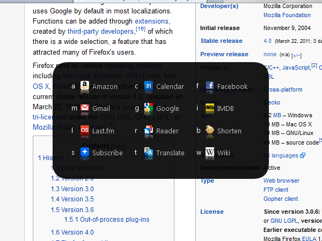The height and width of the screenshot is (241, 322).
Task: Follow the OS X link
Action: coord(41,86)
